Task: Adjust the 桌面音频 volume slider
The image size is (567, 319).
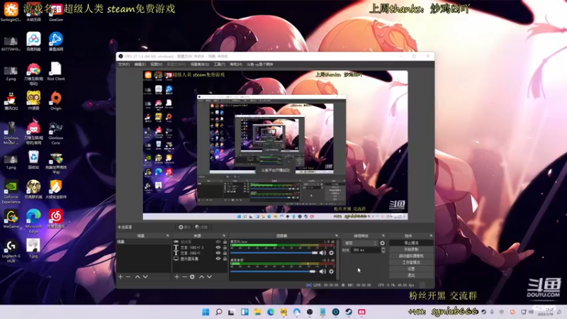Action: coord(273,272)
